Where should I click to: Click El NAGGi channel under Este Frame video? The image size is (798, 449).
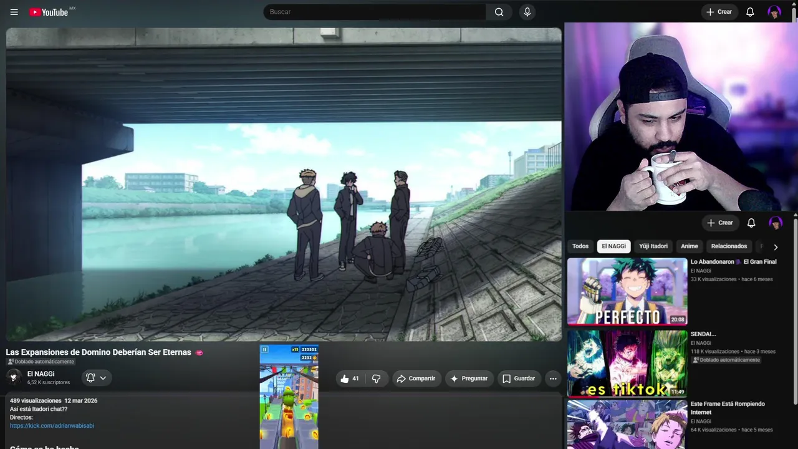pos(701,422)
